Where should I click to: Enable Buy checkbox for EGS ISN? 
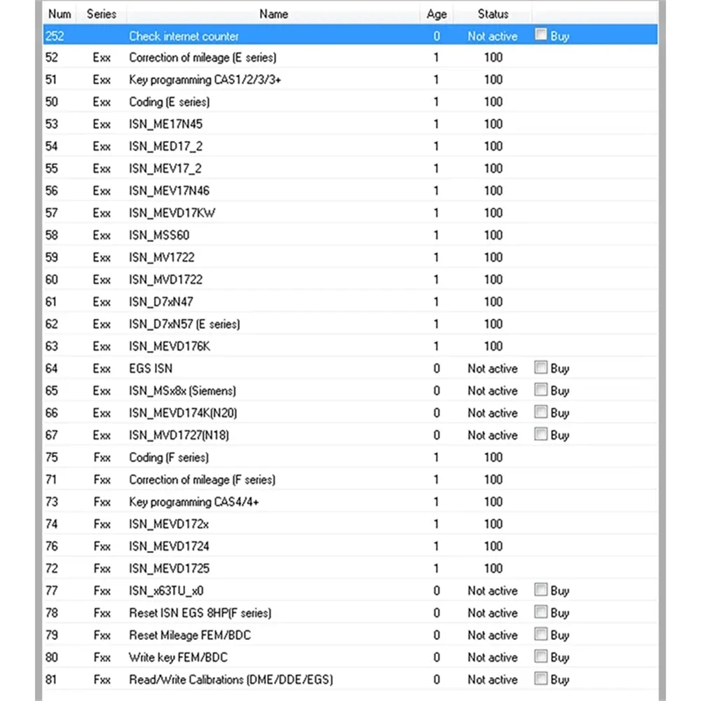click(540, 367)
